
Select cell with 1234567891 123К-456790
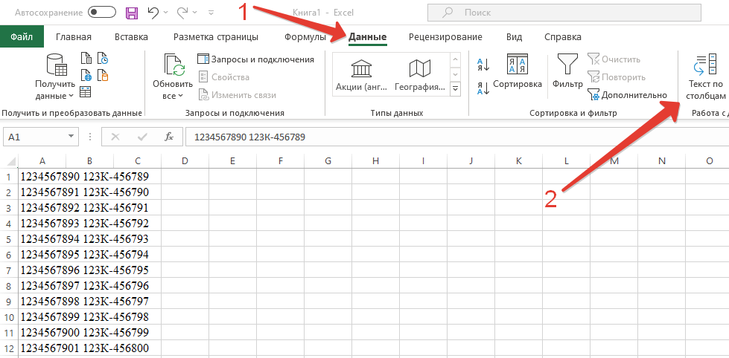click(42, 192)
